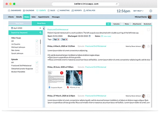Click the Filter Team list scrollbar
160x113 pixels.
(x=40, y=42)
